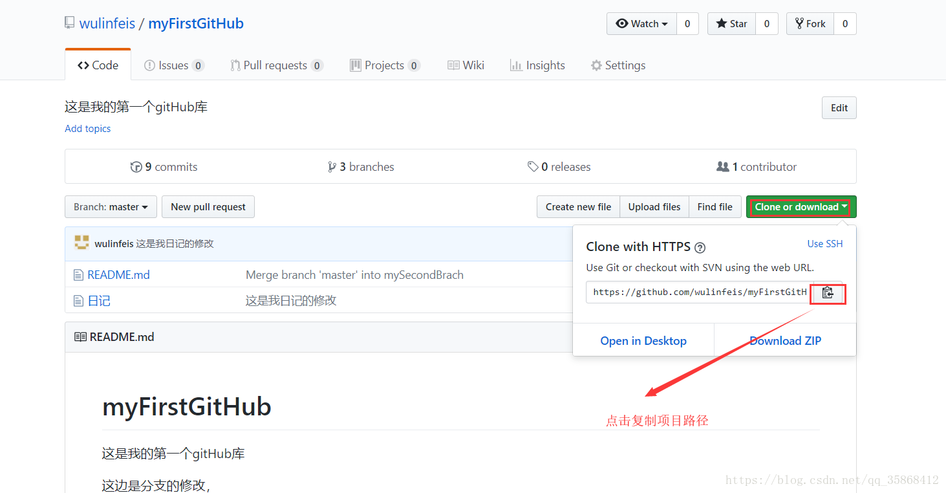Open the Branch: master selector
Viewport: 946px width, 493px height.
[111, 207]
